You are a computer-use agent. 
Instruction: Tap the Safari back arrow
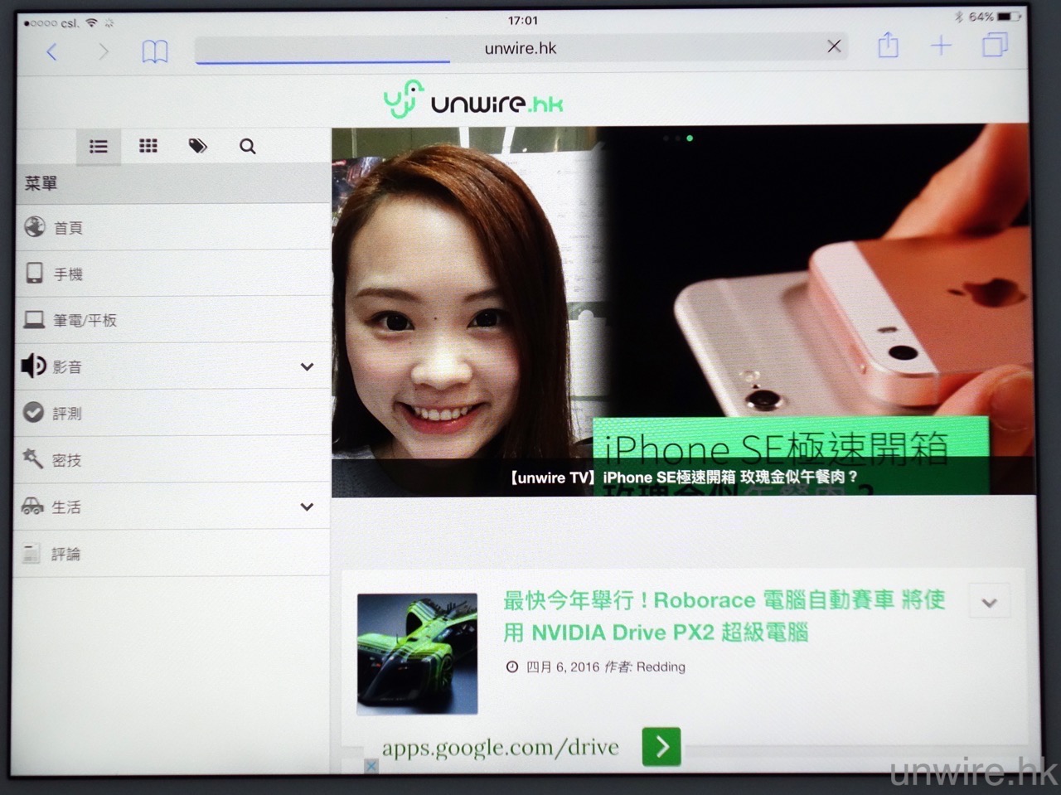(x=52, y=52)
